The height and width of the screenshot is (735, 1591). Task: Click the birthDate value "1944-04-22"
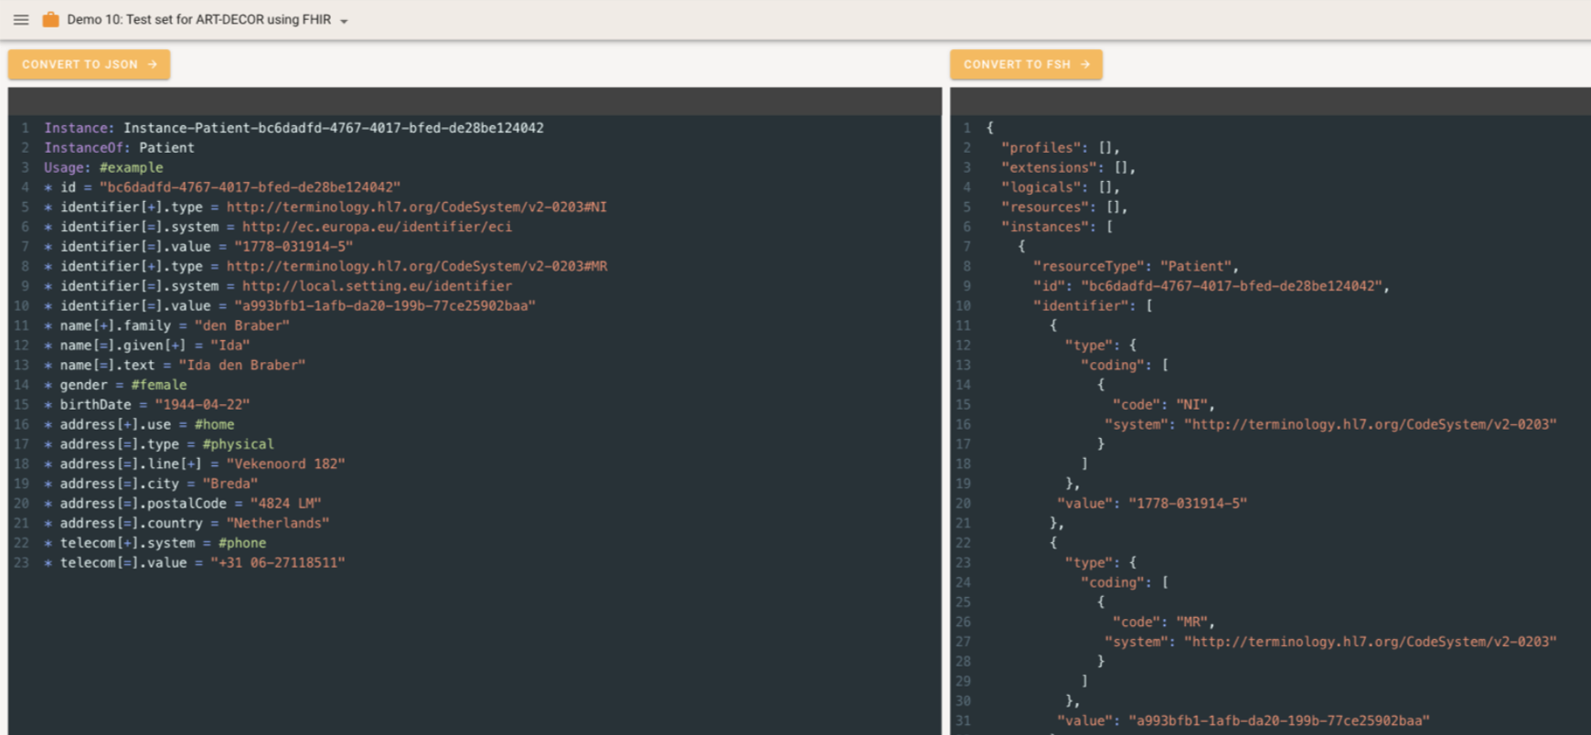(202, 405)
